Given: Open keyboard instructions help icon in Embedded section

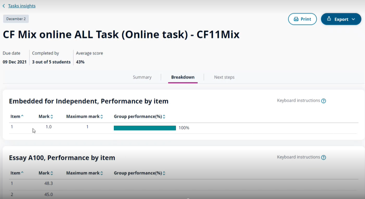Looking at the screenshot, I should [324, 101].
